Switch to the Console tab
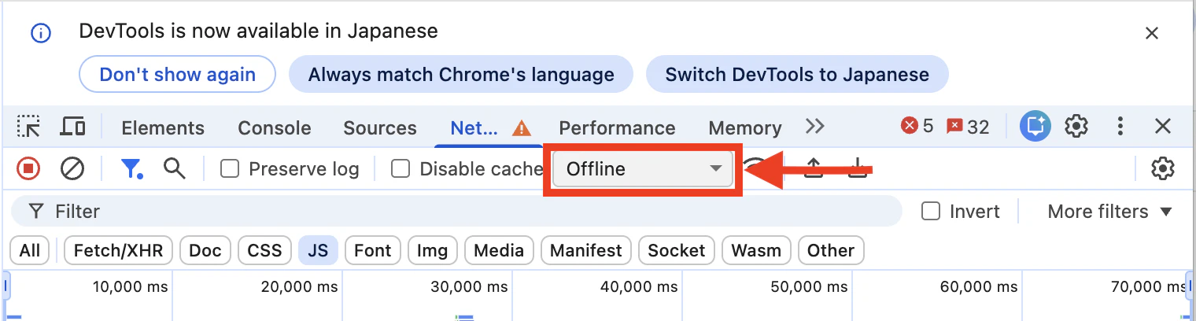The image size is (1196, 321). click(x=275, y=127)
